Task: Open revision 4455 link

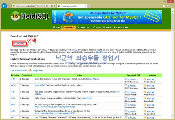Action: click(x=13, y=105)
